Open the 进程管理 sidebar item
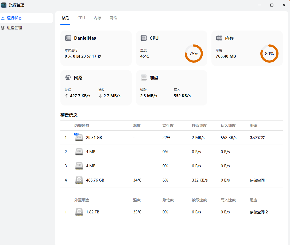 (14, 28)
